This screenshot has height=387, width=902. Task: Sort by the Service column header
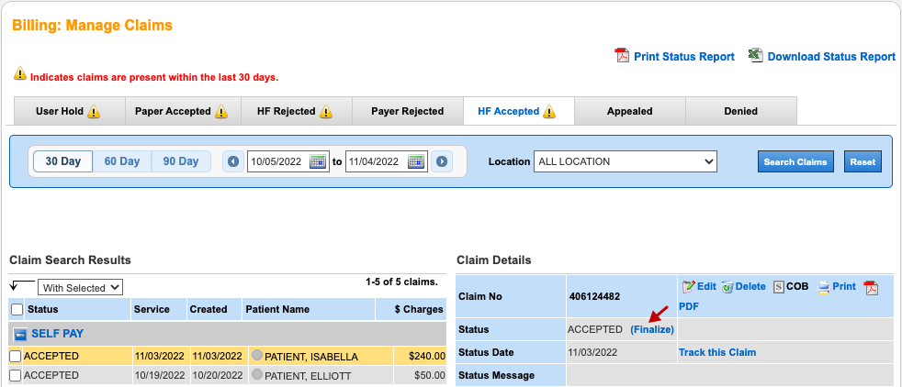152,309
